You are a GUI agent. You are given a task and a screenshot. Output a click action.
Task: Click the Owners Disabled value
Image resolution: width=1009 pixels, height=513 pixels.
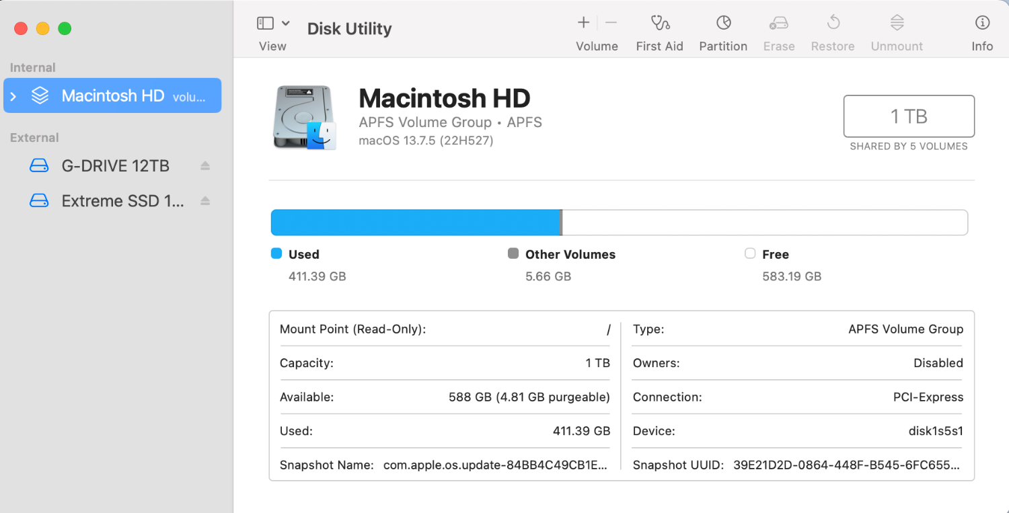[938, 363]
